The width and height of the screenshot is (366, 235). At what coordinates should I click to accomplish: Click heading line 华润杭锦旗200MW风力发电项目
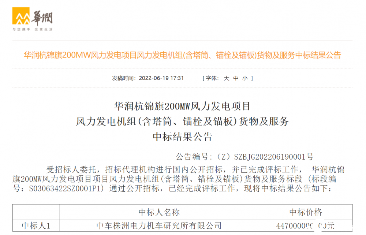[182, 106]
